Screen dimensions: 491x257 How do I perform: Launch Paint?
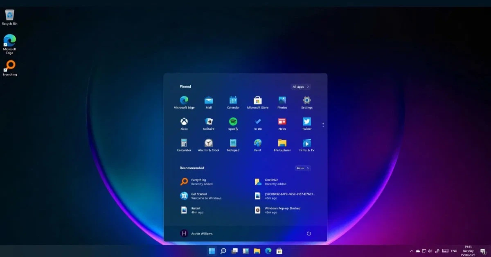(x=258, y=145)
